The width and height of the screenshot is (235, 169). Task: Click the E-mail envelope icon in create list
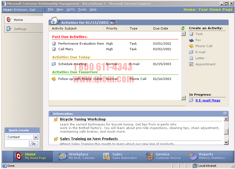(191, 52)
